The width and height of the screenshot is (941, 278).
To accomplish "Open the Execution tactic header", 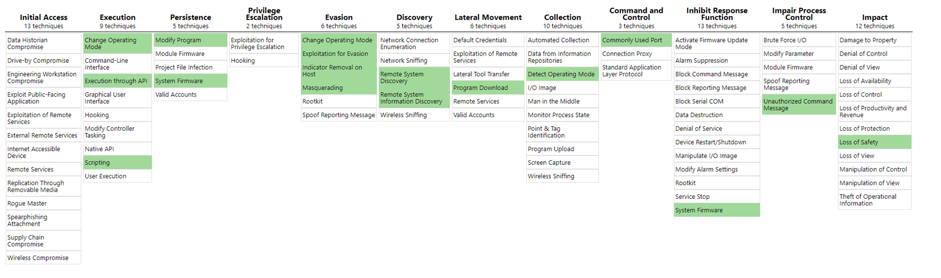I will 117,17.
